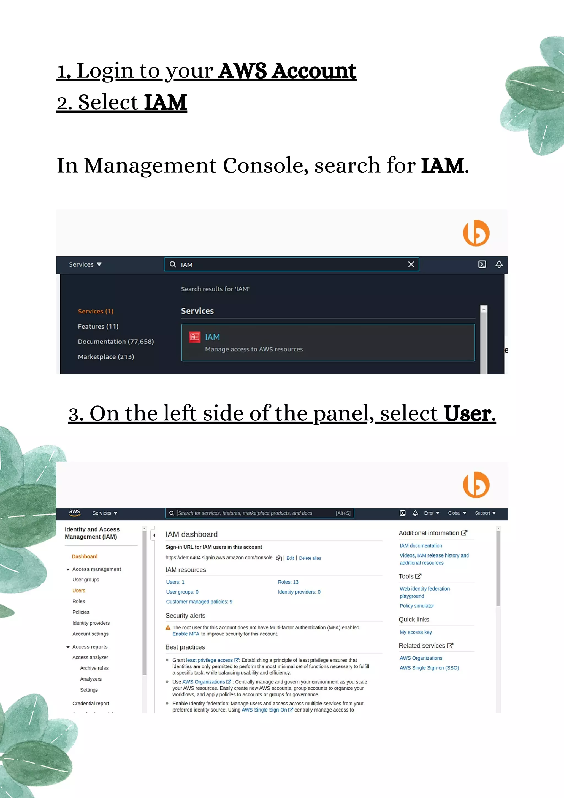
Task: Open CloudShell icon in lower console bar
Action: [x=403, y=513]
